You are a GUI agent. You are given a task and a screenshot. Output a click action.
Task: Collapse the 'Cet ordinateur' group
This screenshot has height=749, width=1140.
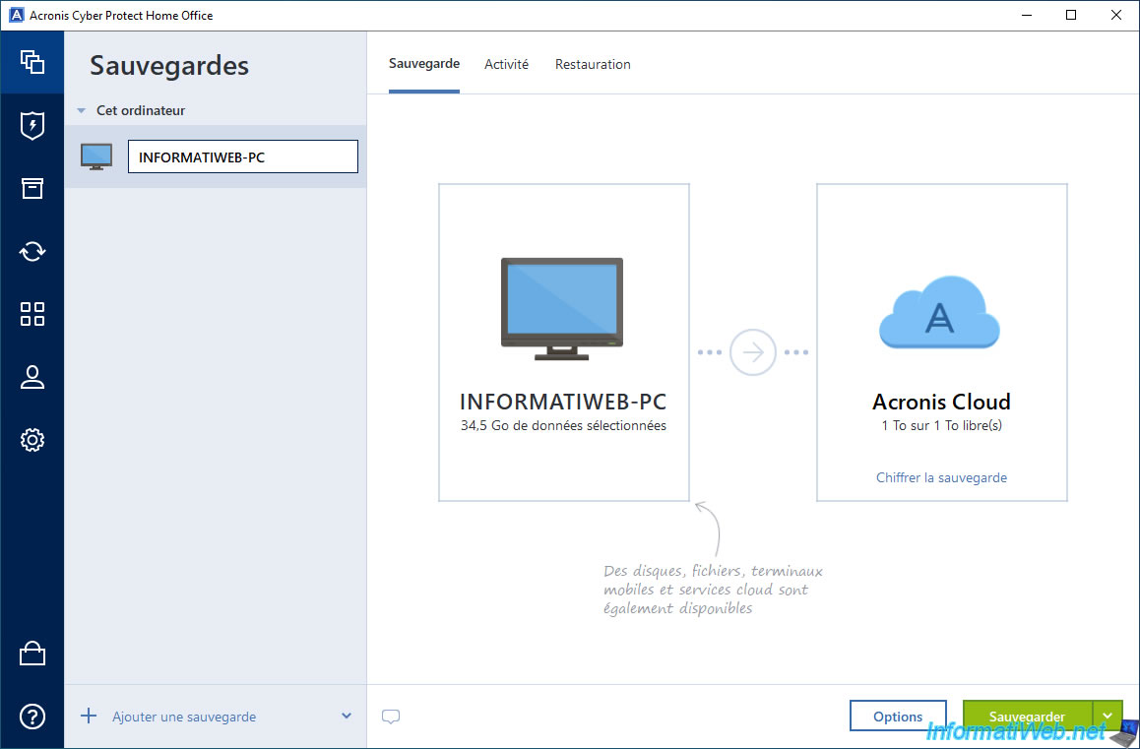(x=82, y=110)
